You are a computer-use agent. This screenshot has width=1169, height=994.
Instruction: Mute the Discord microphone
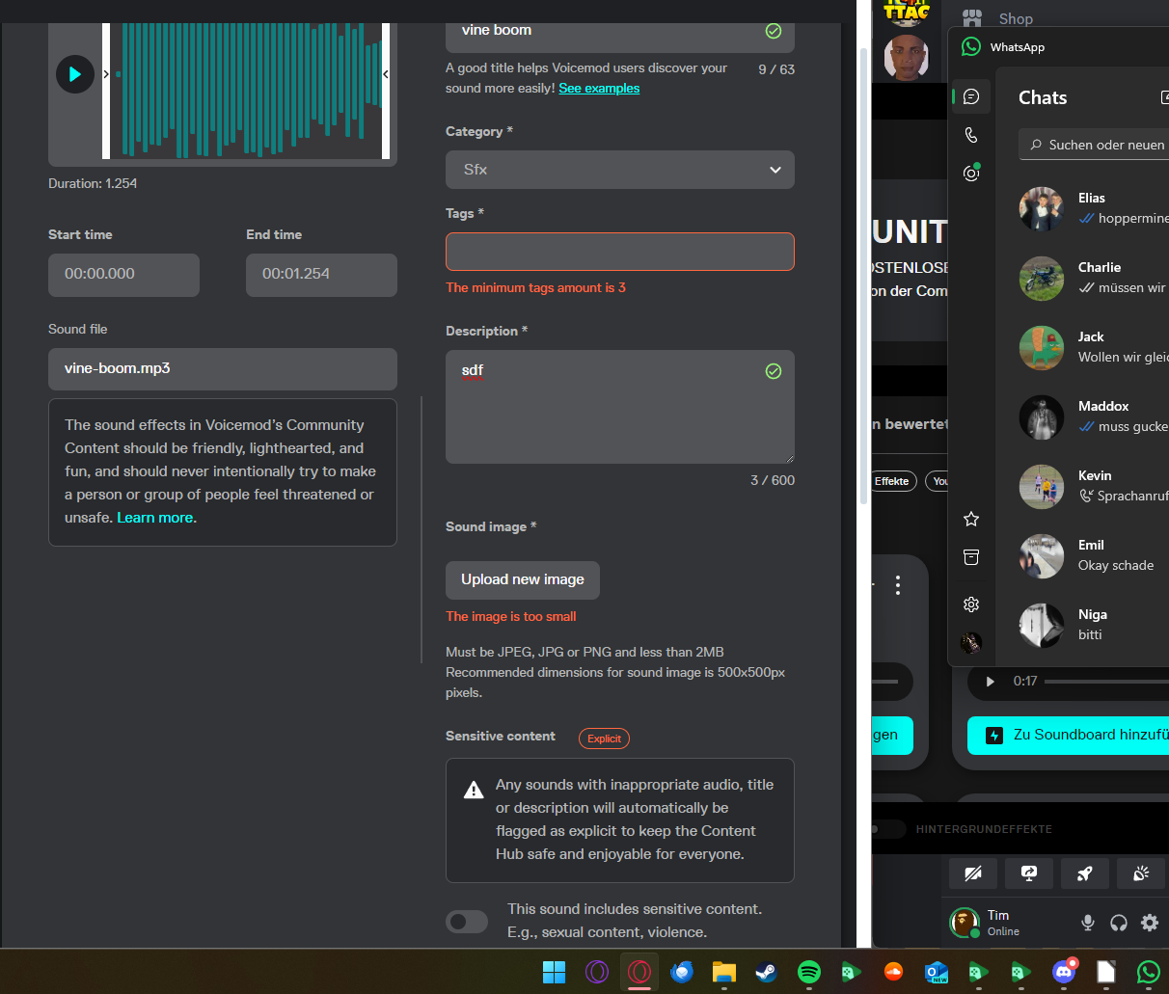tap(1088, 923)
